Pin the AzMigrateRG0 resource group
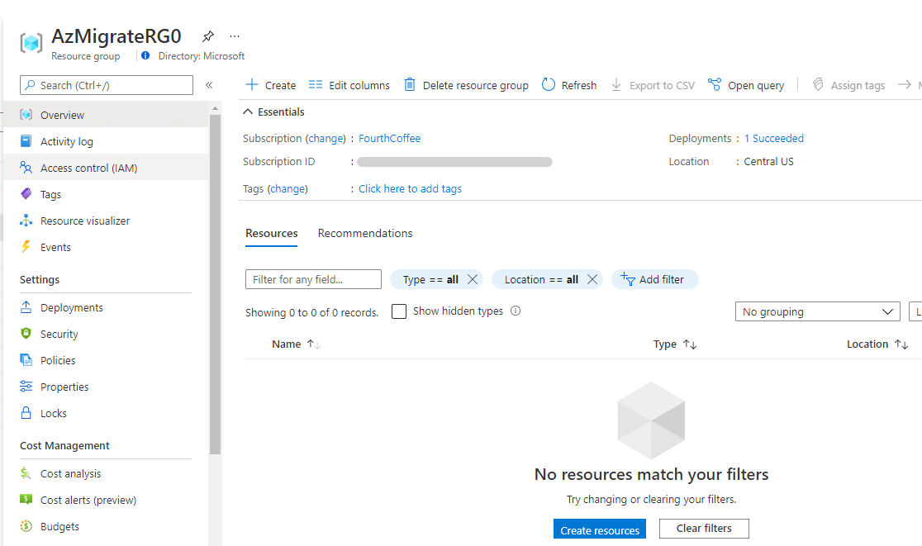Image resolution: width=922 pixels, height=546 pixels. (208, 36)
